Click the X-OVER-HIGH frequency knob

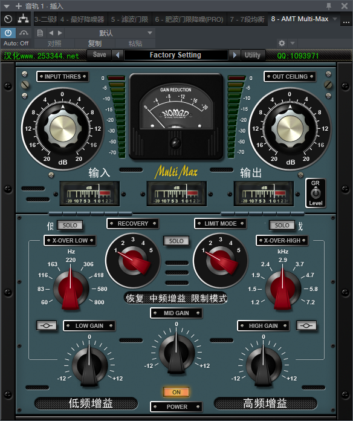(283, 289)
